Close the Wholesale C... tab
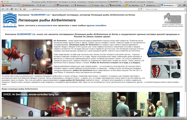187x120 pixels. [89, 5]
